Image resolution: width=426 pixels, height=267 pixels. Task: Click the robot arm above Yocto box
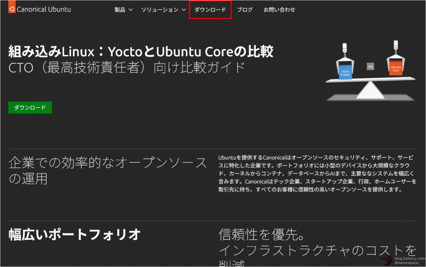pyautogui.click(x=344, y=51)
